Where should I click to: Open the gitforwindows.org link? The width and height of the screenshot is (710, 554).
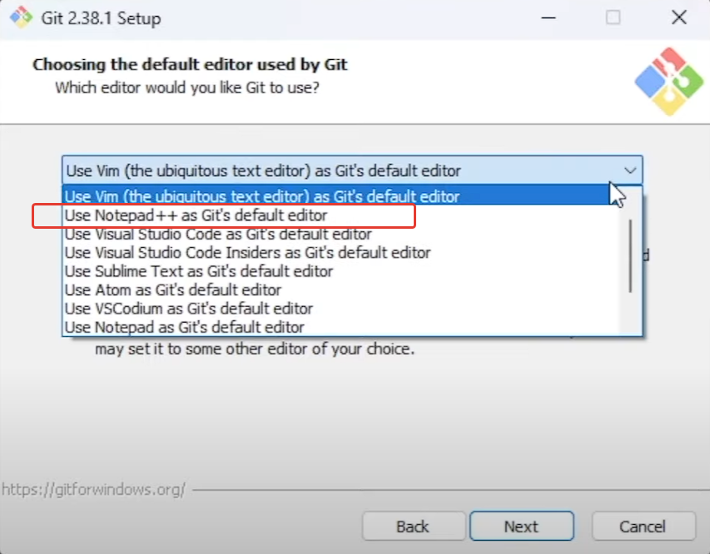pos(94,489)
